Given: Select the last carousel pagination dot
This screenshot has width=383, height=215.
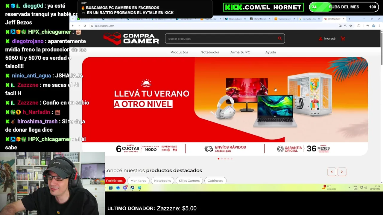Looking at the screenshot, I should tap(232, 159).
